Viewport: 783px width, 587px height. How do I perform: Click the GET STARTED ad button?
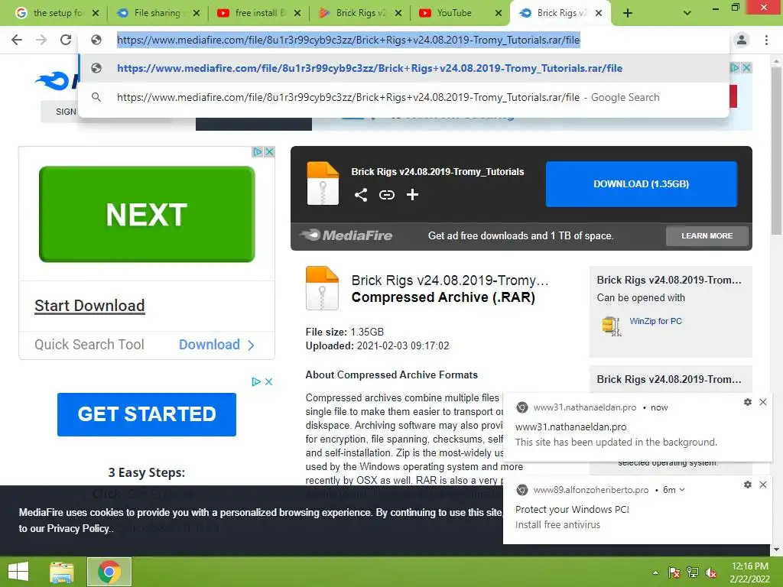147,414
